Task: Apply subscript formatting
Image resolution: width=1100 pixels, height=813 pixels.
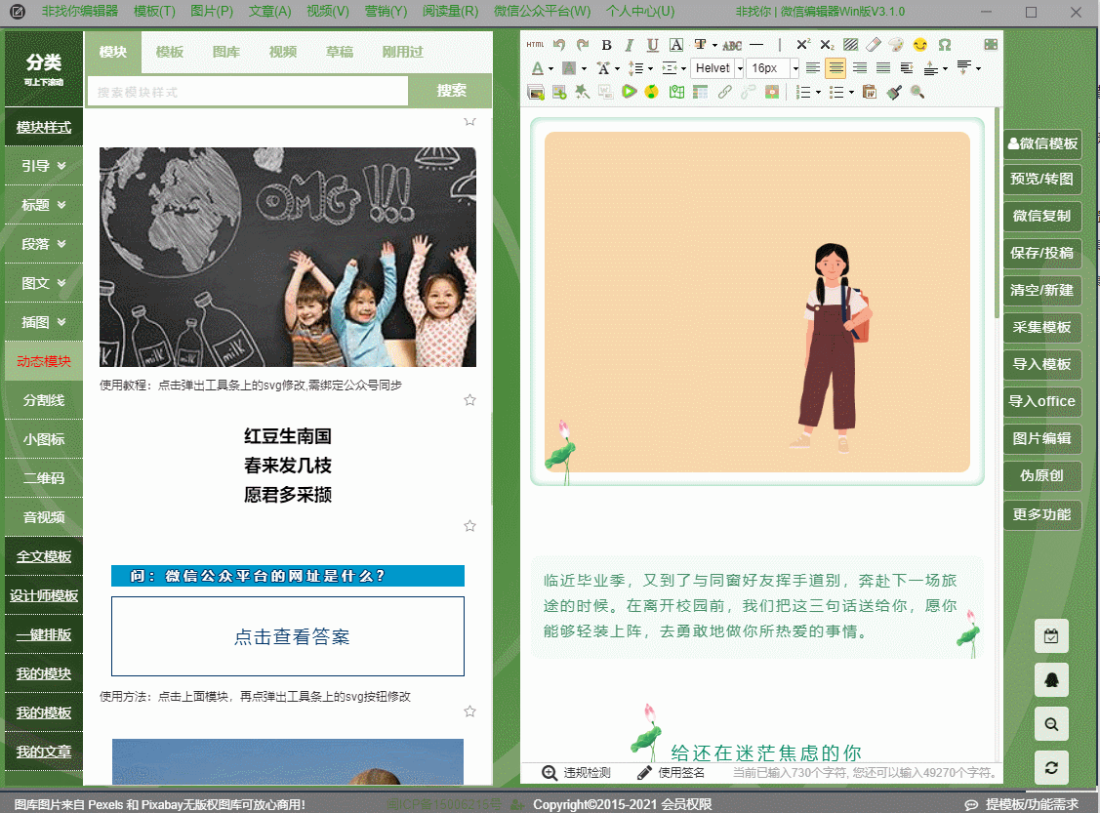Action: click(827, 45)
